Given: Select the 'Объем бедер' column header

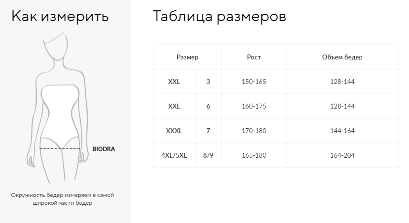Looking at the screenshot, I should tap(342, 57).
